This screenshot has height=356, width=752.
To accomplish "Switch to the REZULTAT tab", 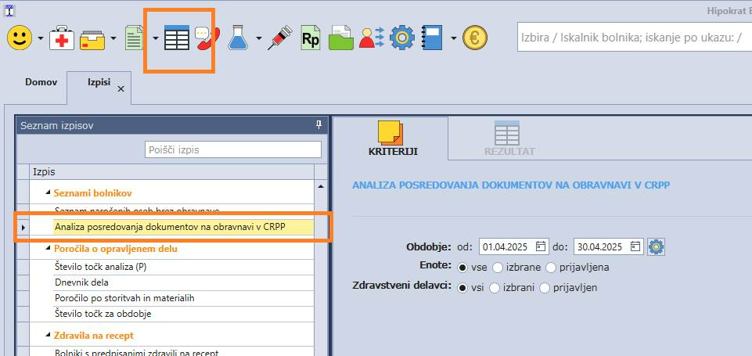I will [509, 139].
